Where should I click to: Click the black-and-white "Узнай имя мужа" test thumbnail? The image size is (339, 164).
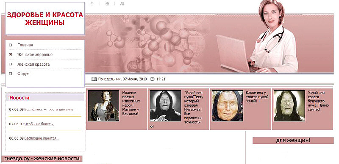(165, 106)
